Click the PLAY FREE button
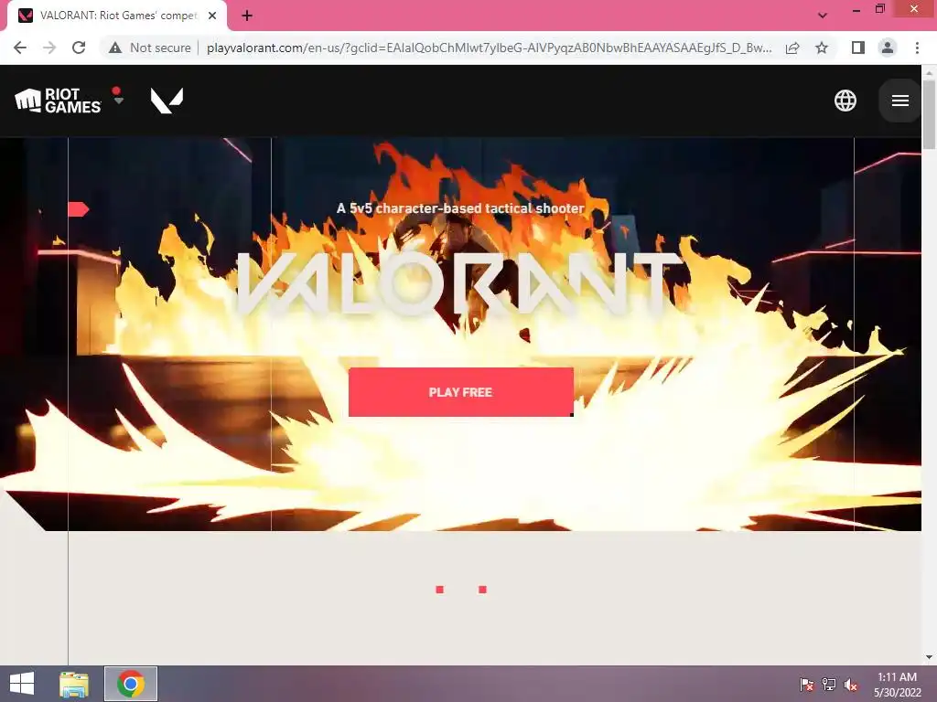The width and height of the screenshot is (937, 702). 461,392
